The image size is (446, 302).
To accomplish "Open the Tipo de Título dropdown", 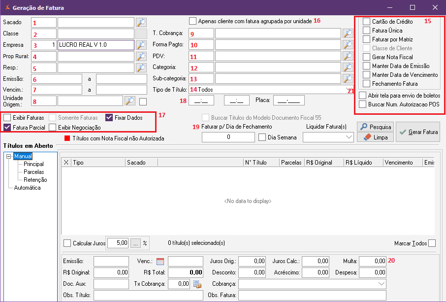I will [349, 90].
